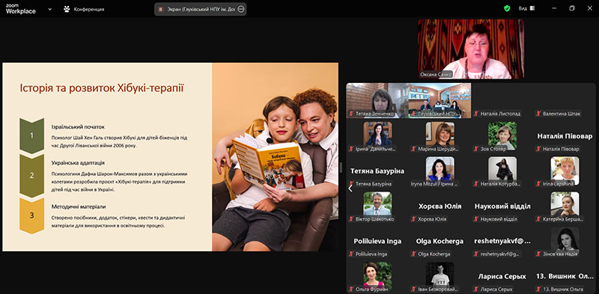
Task: Click the Конференция paw icon
Action: 67,9
